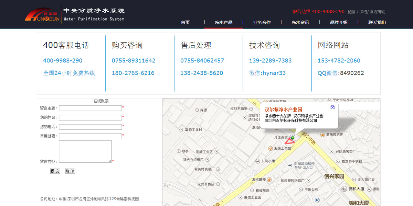Viewport: 413px width, 206px height.
Task: Click the 锦和大厦 building map icon
Action: 344,189
